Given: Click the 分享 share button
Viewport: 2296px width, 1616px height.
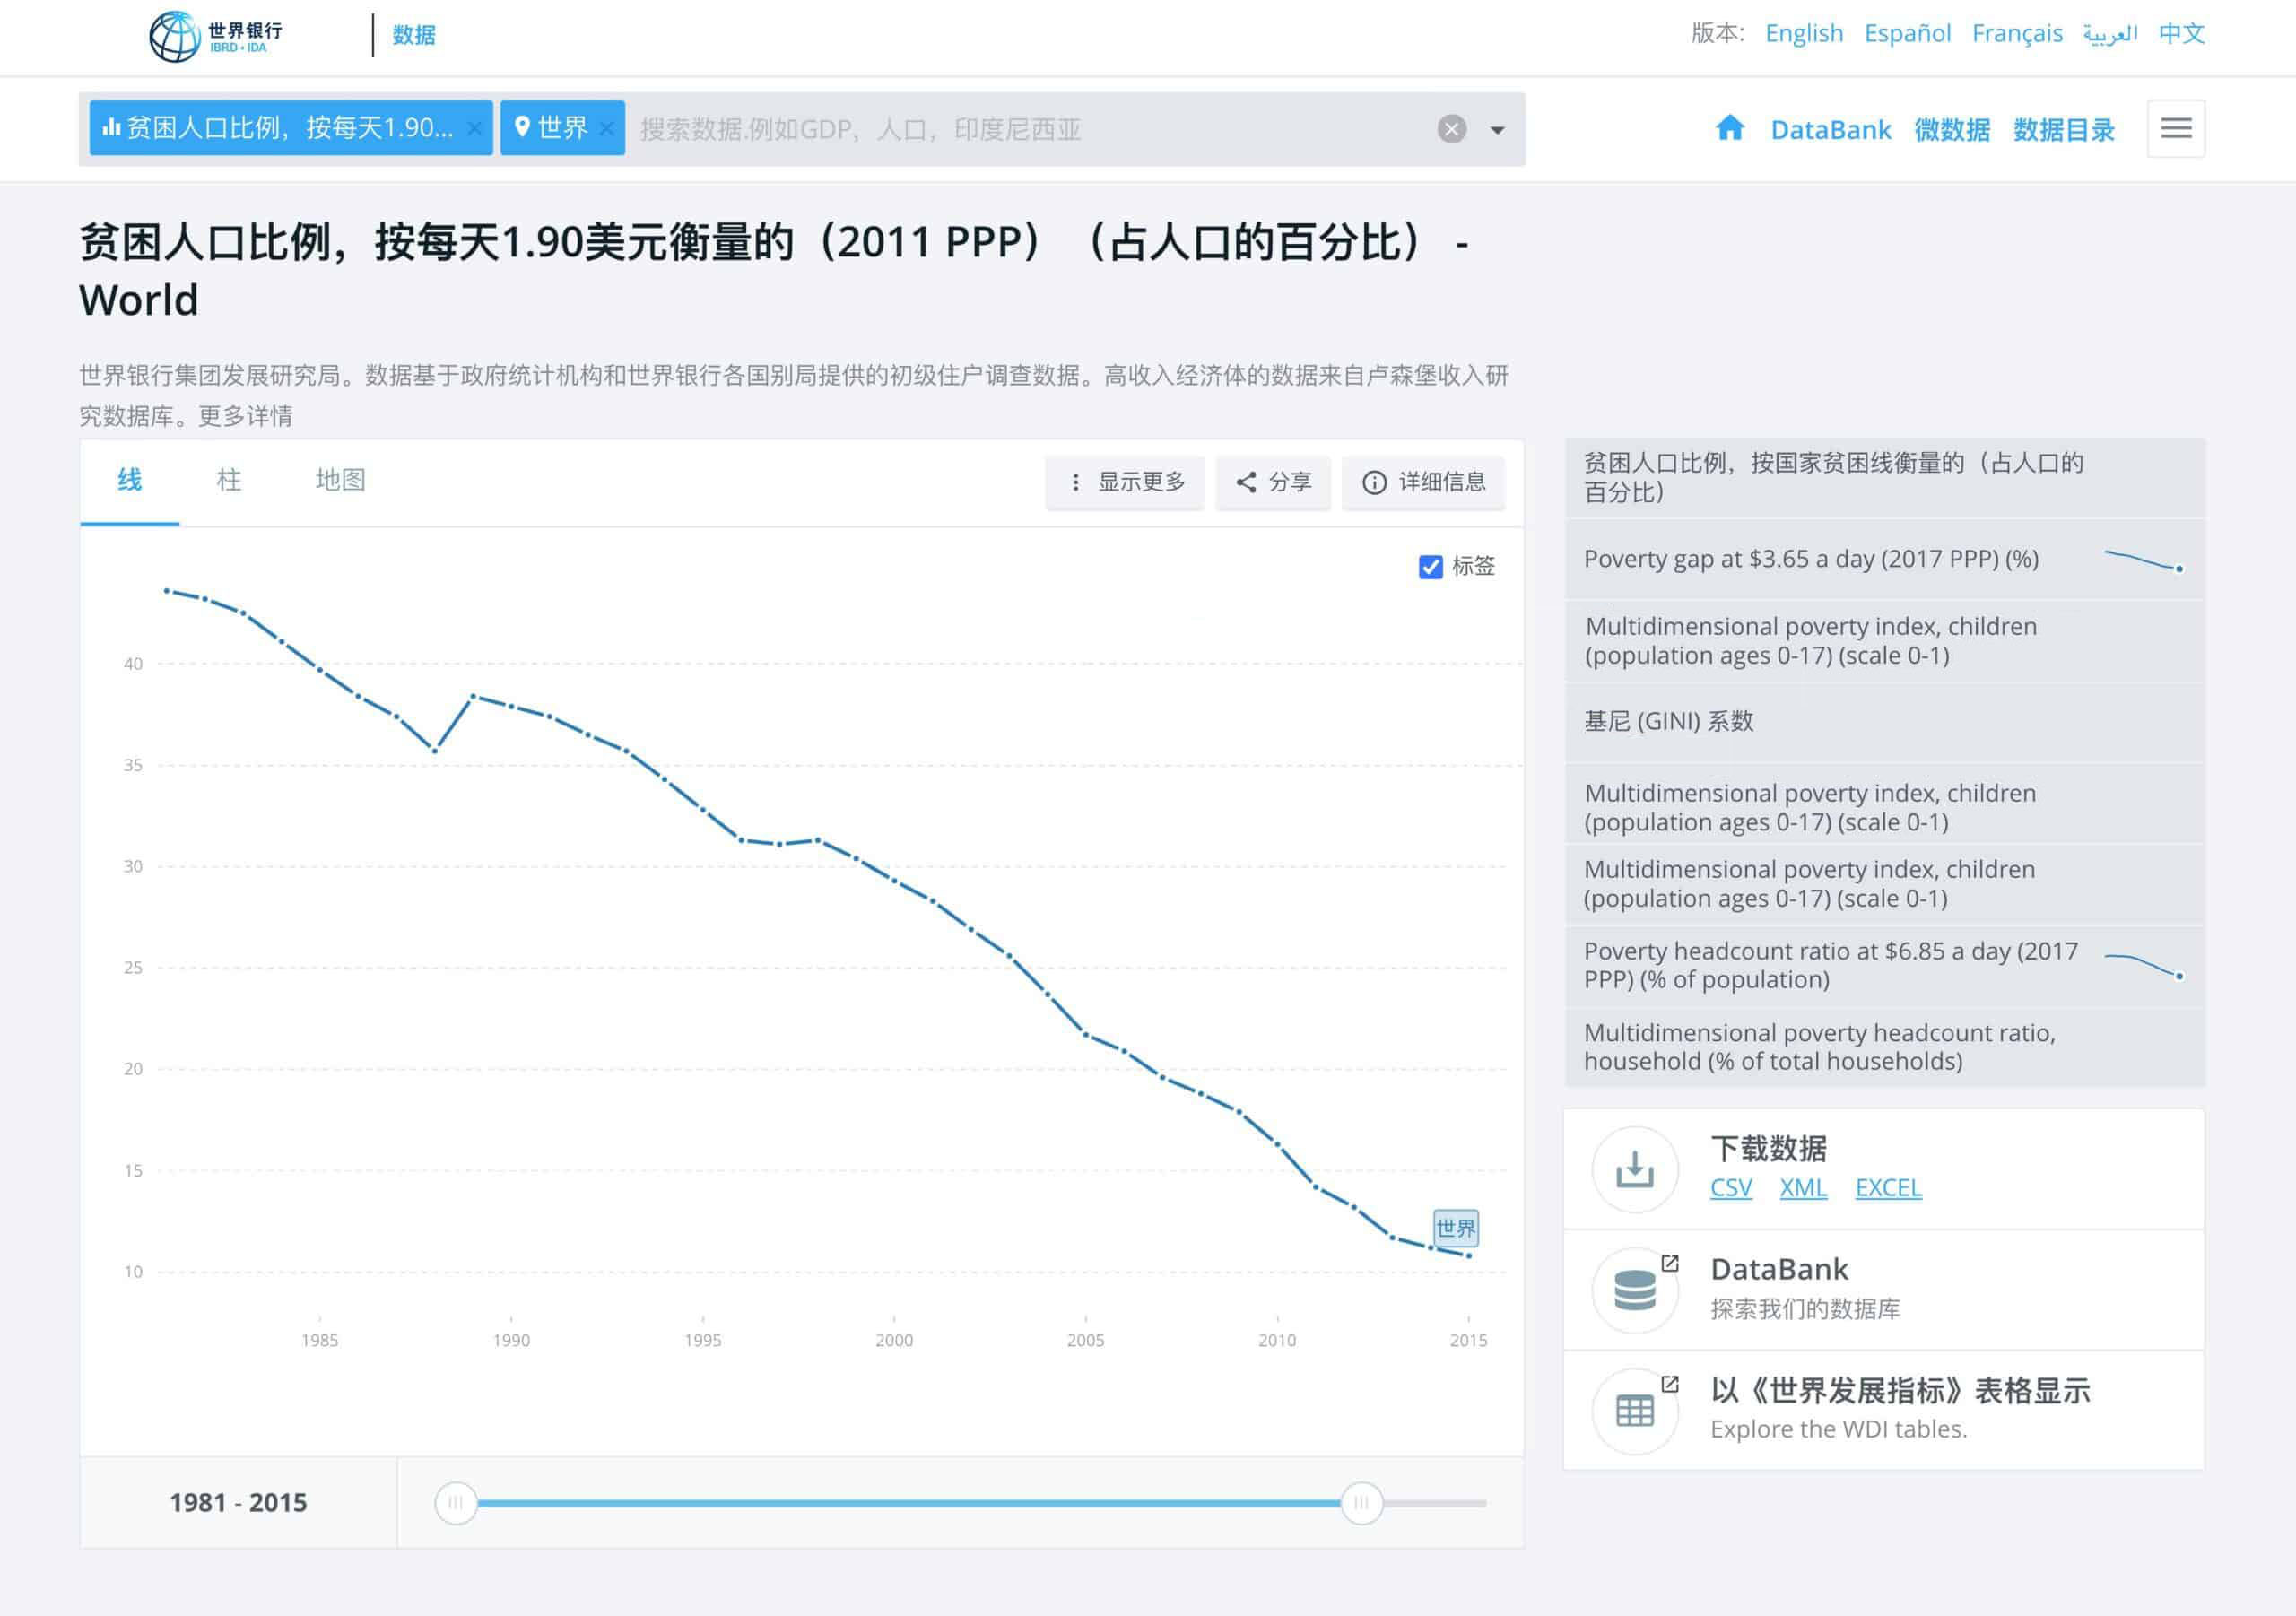Looking at the screenshot, I should point(1273,482).
